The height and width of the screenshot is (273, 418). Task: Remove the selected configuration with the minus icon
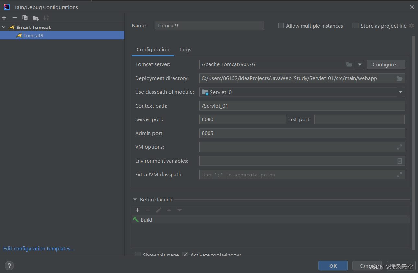pos(14,18)
